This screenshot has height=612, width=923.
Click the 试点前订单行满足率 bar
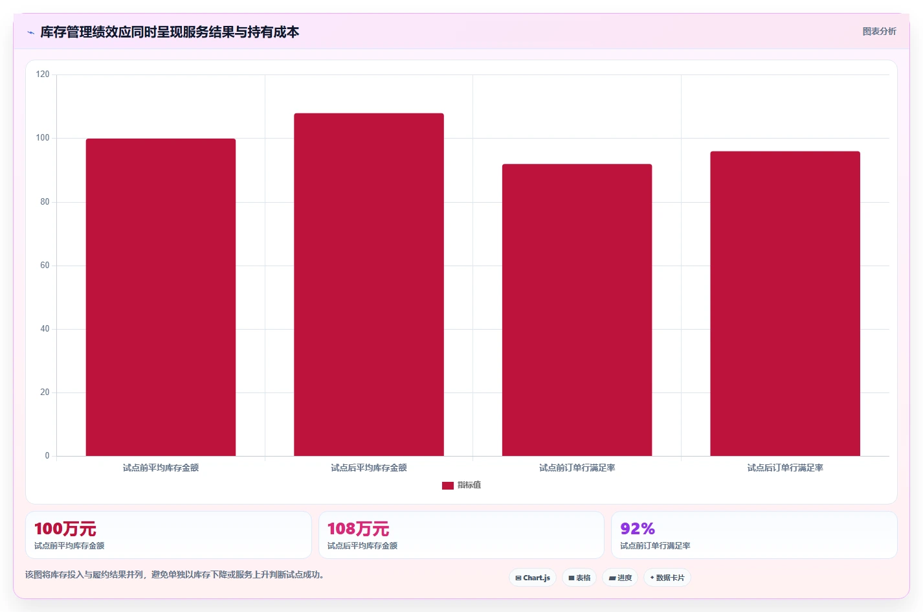pyautogui.click(x=577, y=310)
